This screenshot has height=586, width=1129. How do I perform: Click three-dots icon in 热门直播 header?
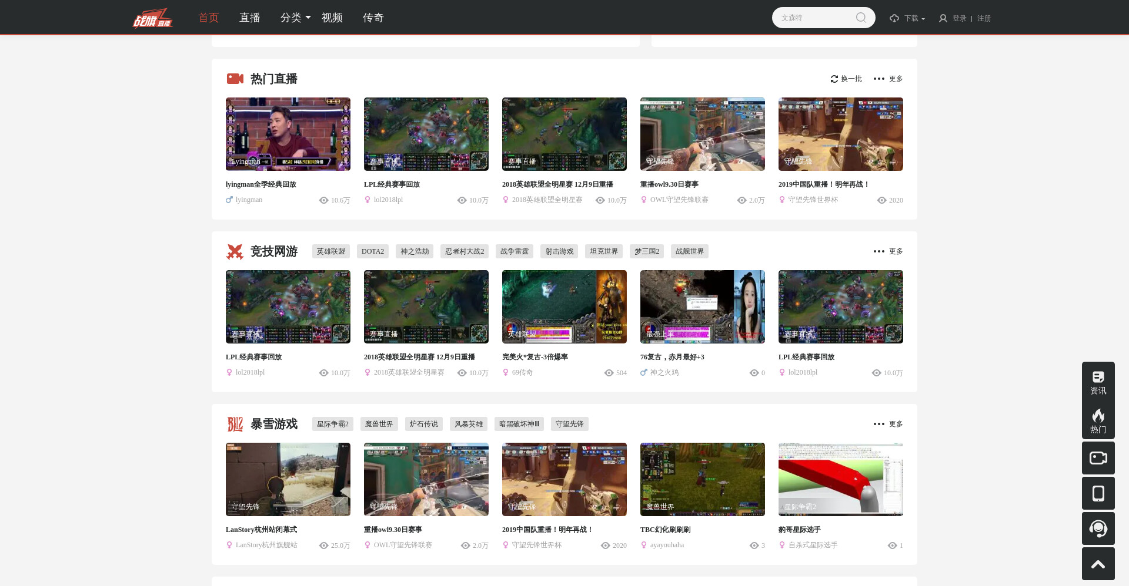click(x=879, y=79)
